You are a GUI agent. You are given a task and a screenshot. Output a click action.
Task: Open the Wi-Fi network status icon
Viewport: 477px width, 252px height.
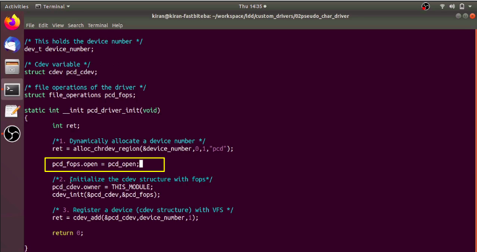[443, 7]
